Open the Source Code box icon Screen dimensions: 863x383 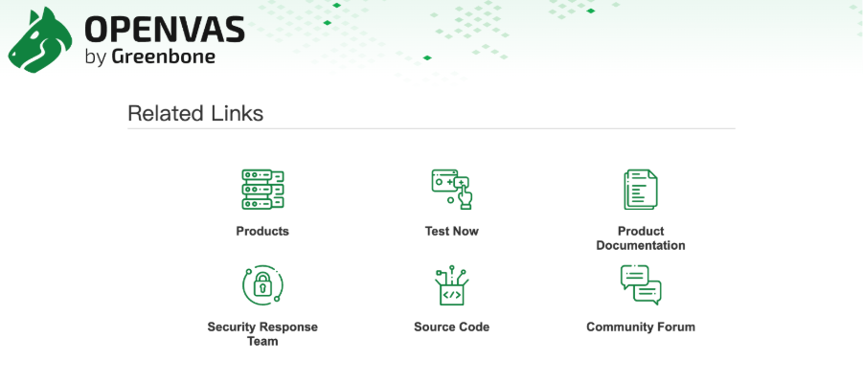(x=452, y=285)
